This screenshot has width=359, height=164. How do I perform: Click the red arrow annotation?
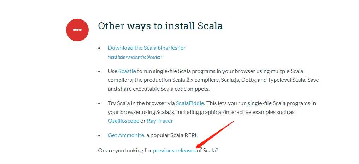click(x=216, y=134)
